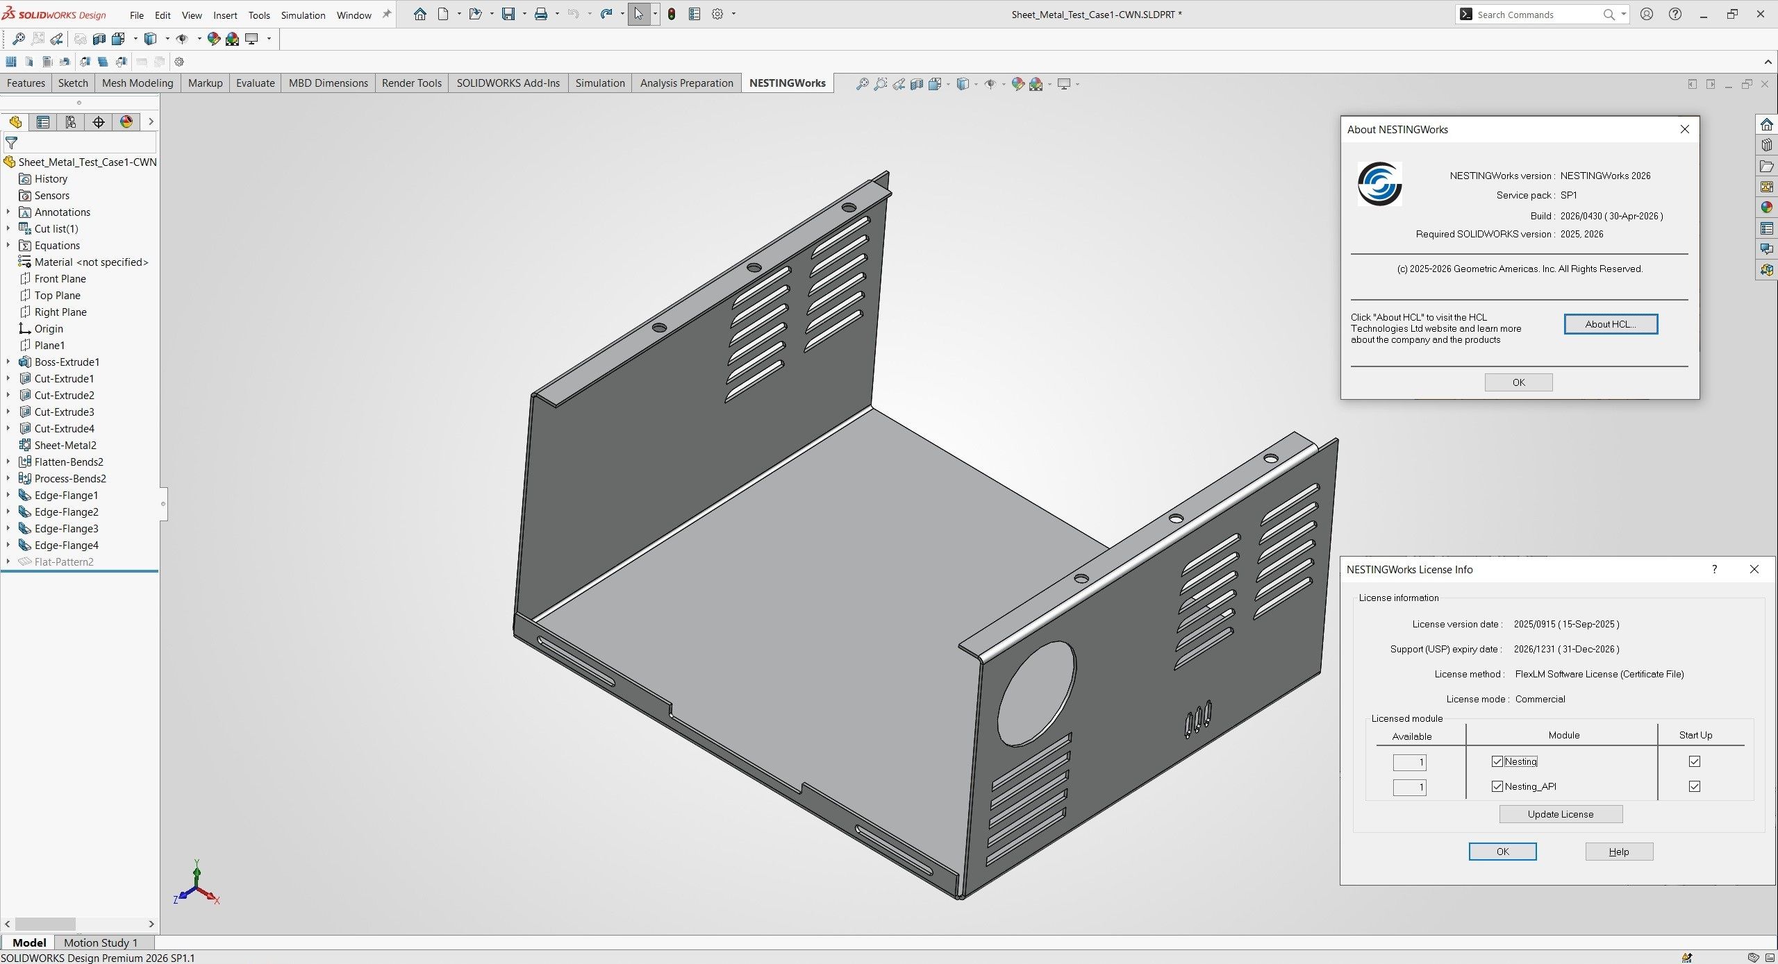Create a new document with the New icon

[x=442, y=14]
